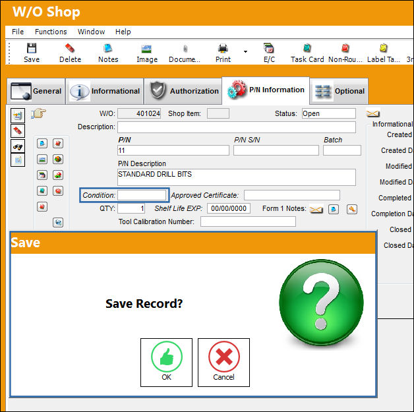Click the Status field showing Open
This screenshot has width=414, height=412.
tap(329, 113)
